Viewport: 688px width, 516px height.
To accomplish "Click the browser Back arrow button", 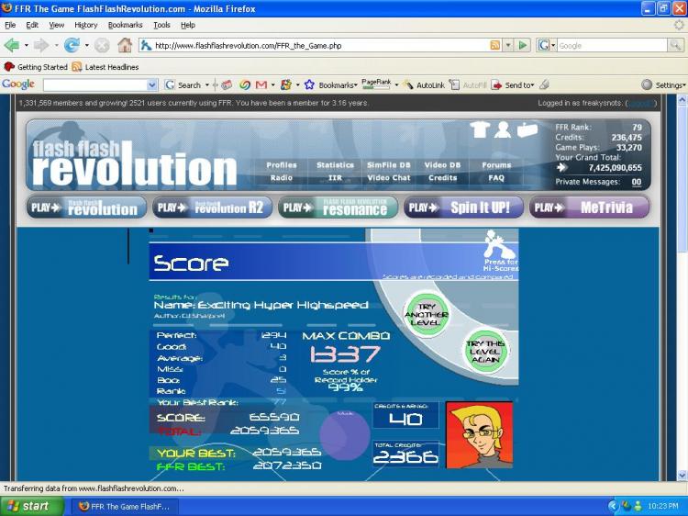I will 12,45.
